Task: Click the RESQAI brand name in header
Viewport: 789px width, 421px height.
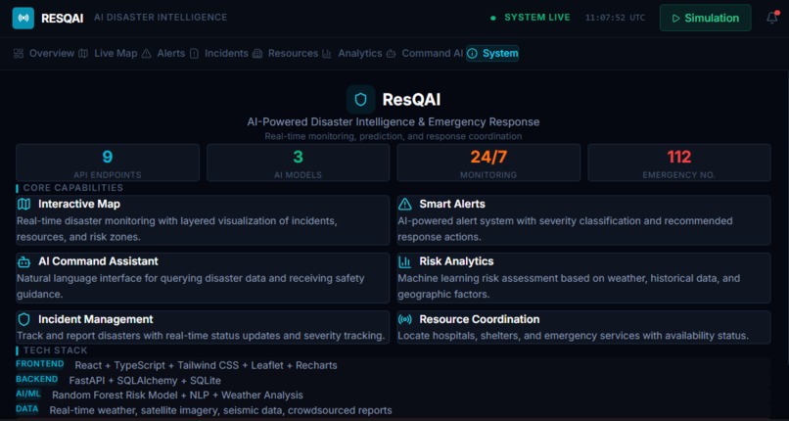Action: [x=63, y=18]
